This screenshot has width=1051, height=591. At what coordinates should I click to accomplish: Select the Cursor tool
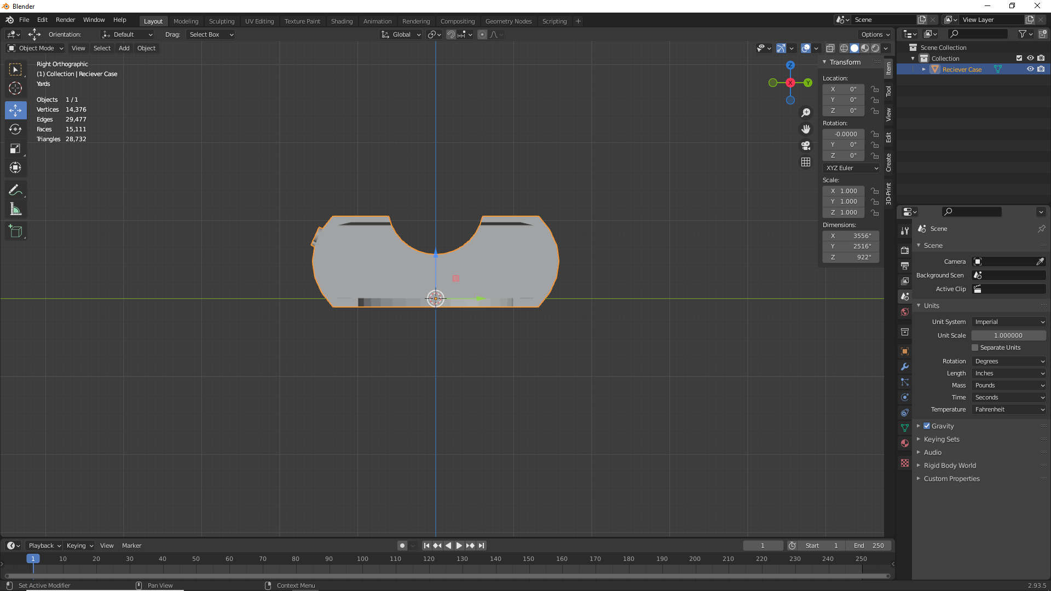click(x=15, y=88)
